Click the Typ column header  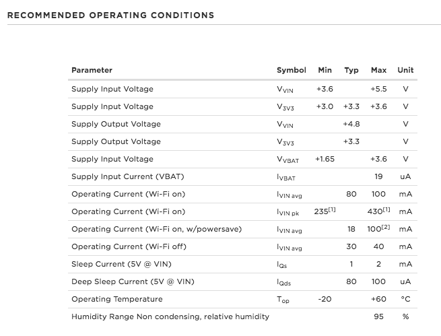pyautogui.click(x=351, y=70)
